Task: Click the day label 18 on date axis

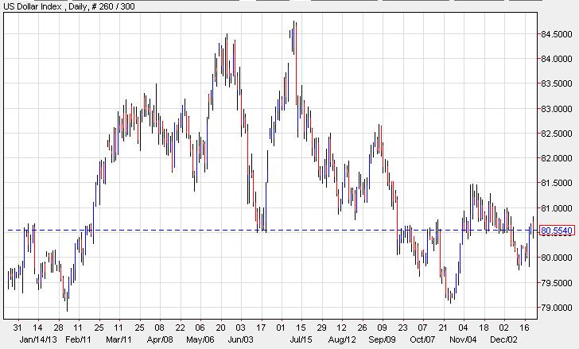Action: [484, 328]
